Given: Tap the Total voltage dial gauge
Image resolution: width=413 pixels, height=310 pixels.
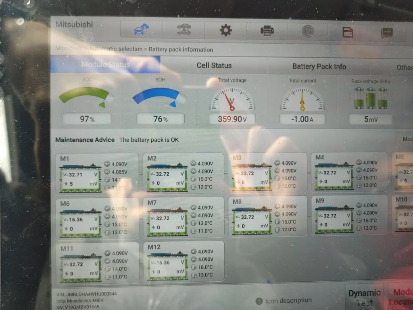Looking at the screenshot, I should [x=232, y=99].
